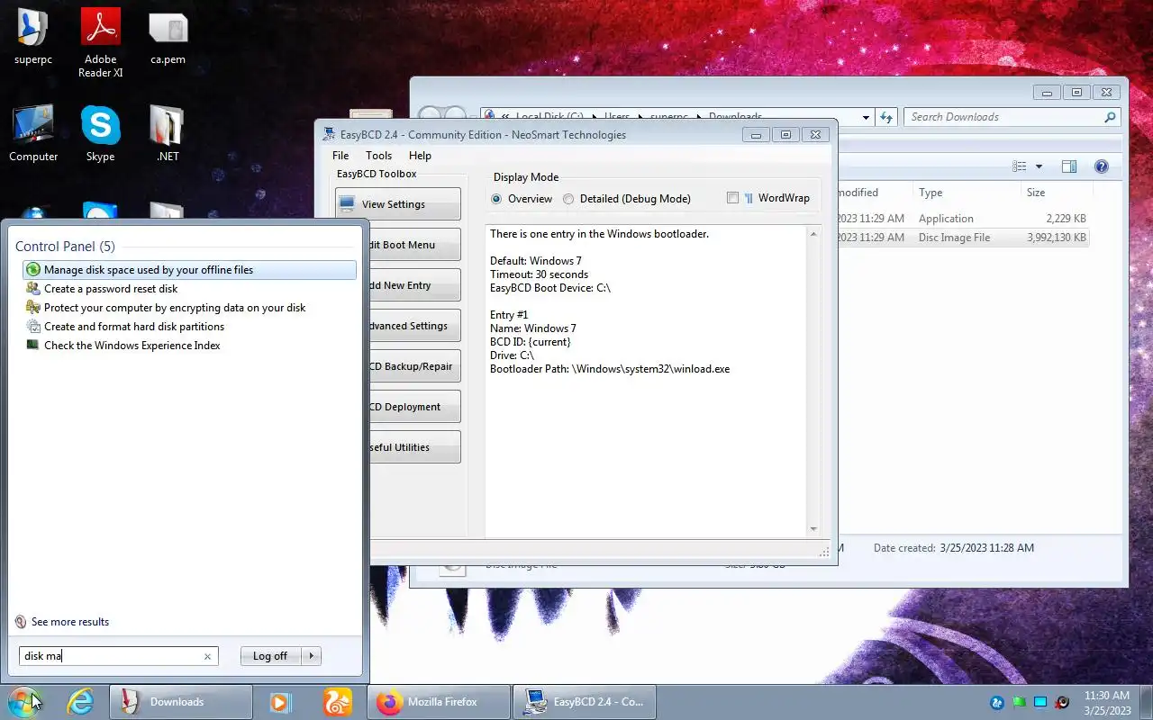Open Check the Windows Experience Index

coord(189,346)
